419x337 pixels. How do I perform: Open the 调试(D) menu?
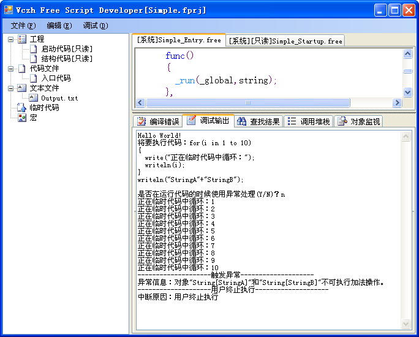96,26
